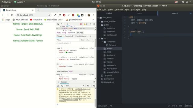
Task: Close the DevTools panel
Action: point(94,24)
